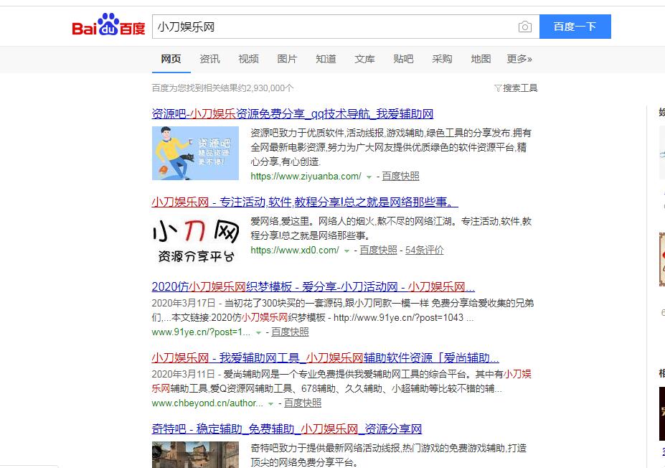The image size is (665, 468).
Task: Switch to the 资讯 tab
Action: click(209, 59)
